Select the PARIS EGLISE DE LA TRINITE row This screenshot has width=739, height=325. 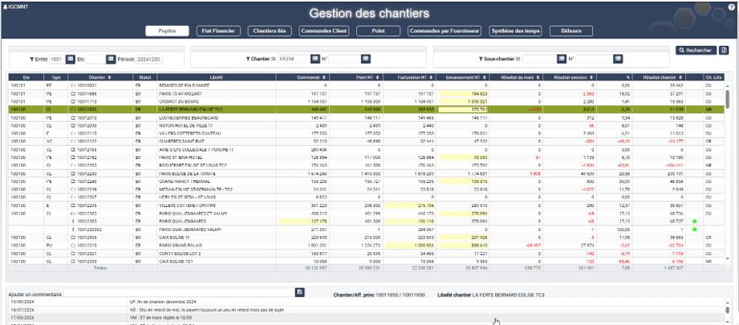click(x=366, y=173)
